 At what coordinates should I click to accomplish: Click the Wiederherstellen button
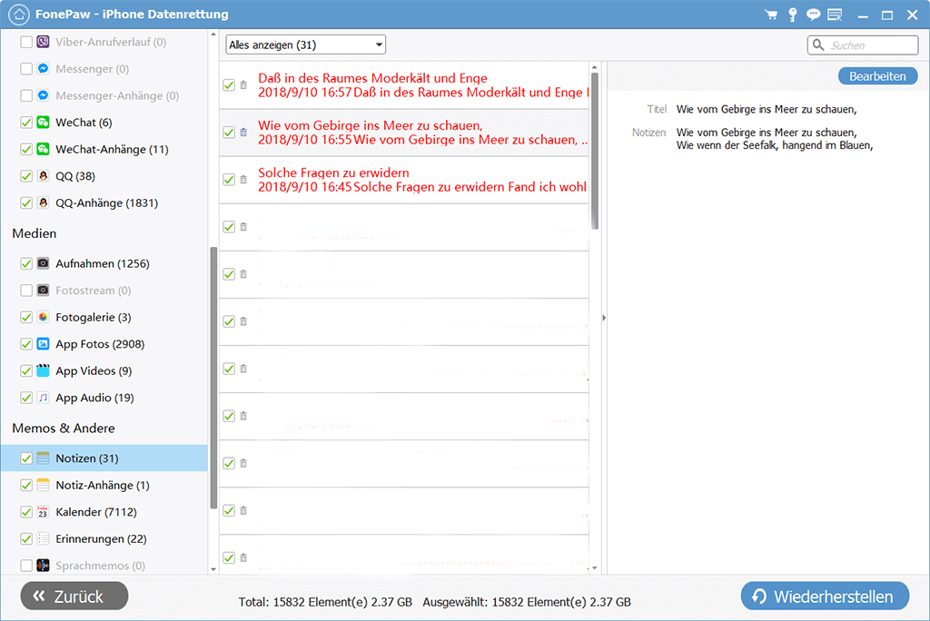pos(825,596)
